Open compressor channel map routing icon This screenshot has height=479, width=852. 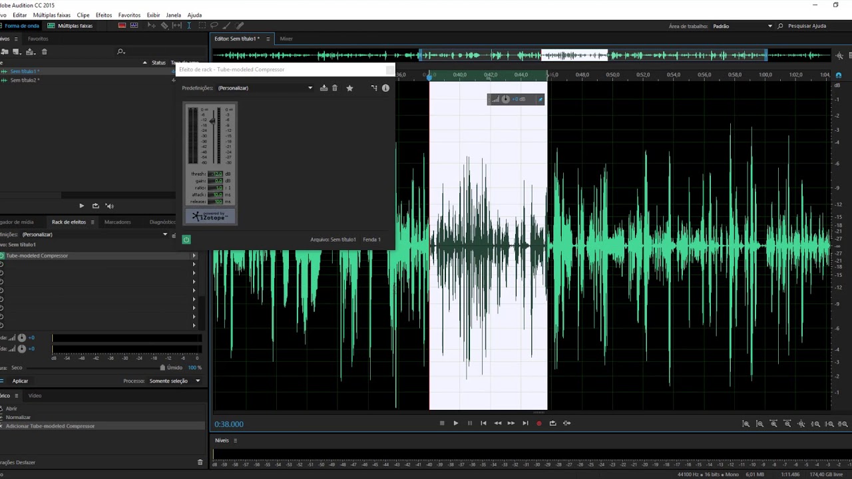point(373,88)
